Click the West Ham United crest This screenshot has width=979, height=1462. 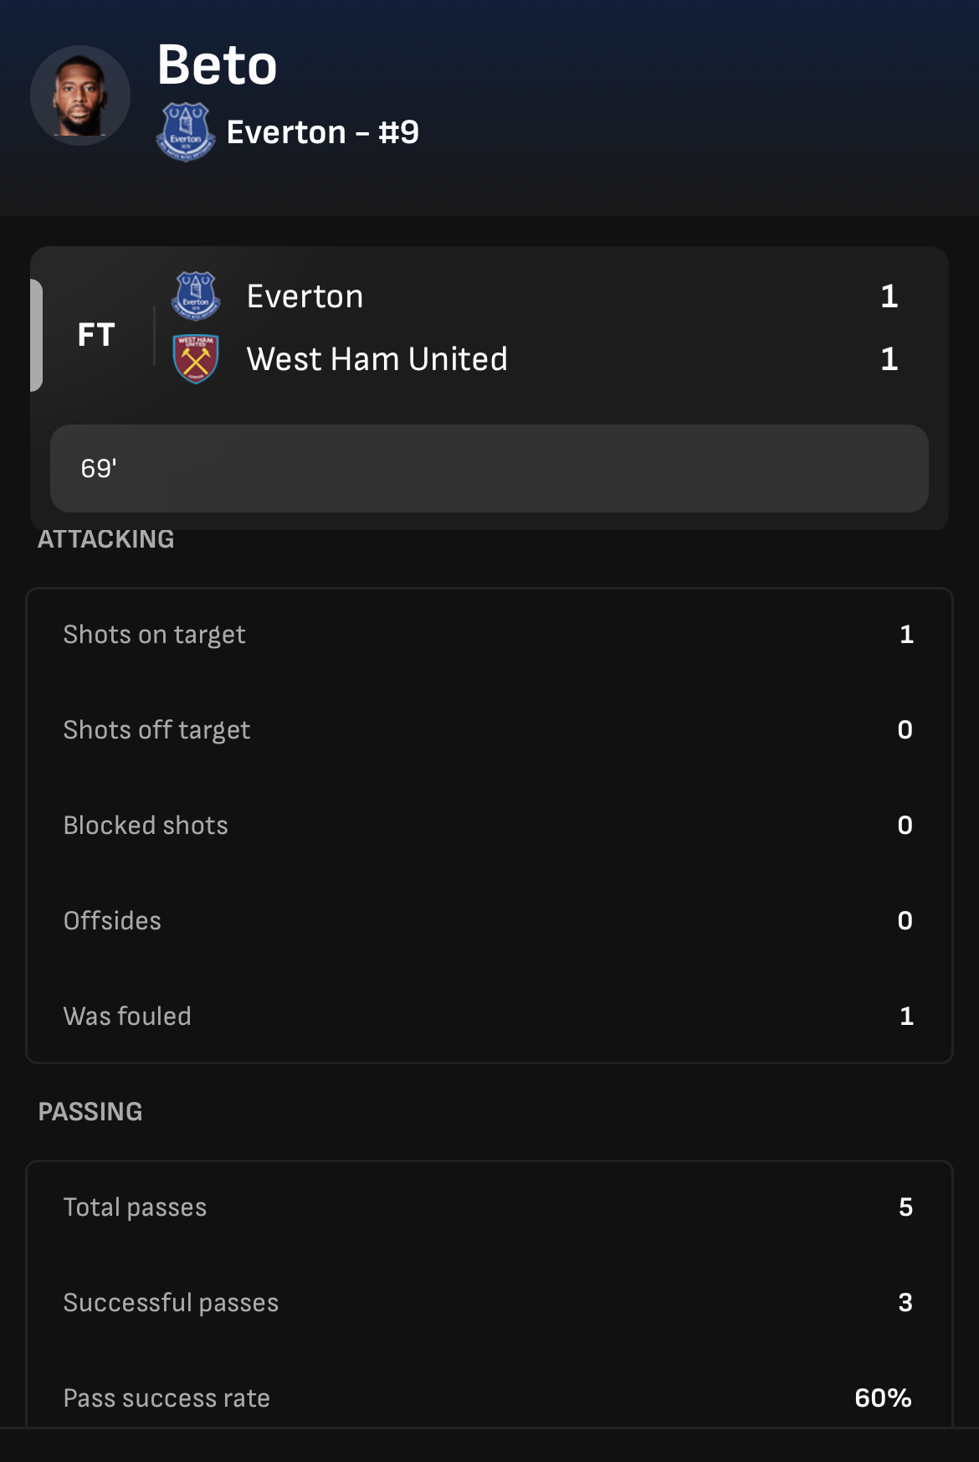click(x=196, y=359)
